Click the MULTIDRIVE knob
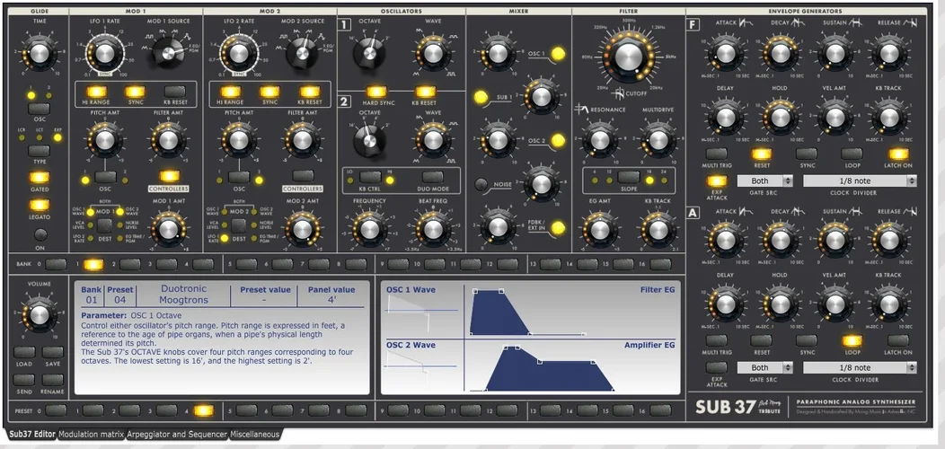This screenshot has height=449, width=945. [658, 139]
